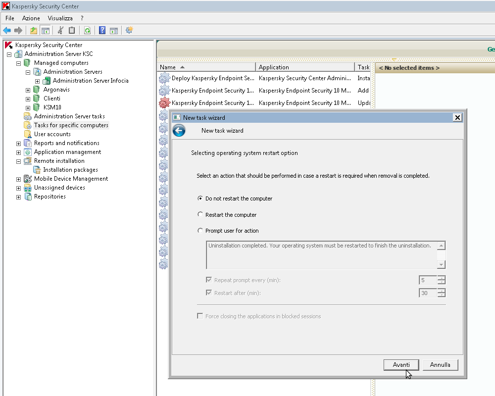Close the New task wizard dialog
Screen dimensions: 495x396
457,118
